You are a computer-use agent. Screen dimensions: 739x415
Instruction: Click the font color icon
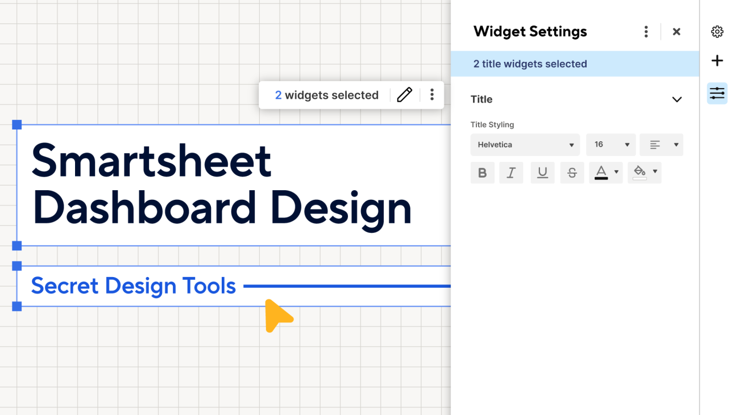point(601,173)
